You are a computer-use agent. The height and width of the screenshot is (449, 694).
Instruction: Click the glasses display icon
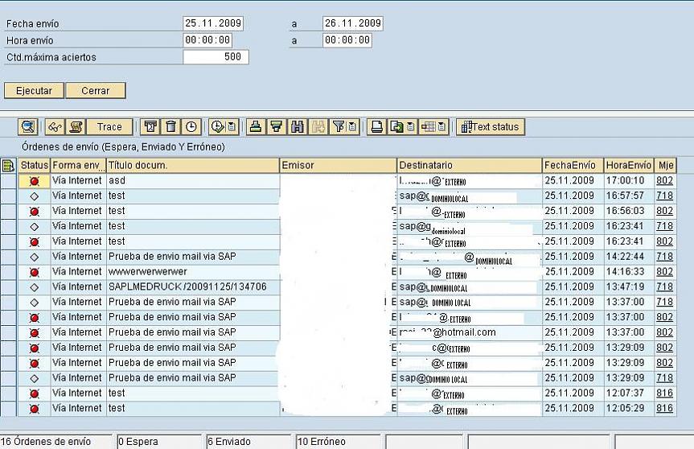pos(55,127)
